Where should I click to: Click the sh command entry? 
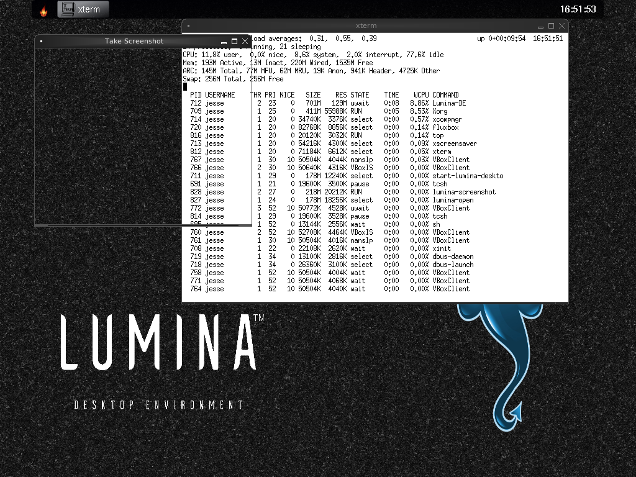pyautogui.click(x=436, y=224)
